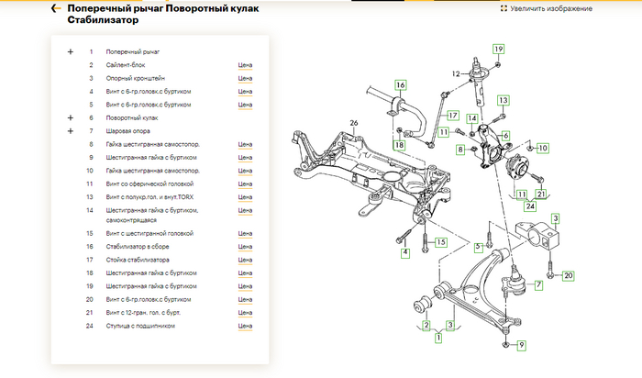Image resolution: width=642 pixels, height=378 pixels.
Task: Click the enlarge image icon
Action: [x=504, y=8]
